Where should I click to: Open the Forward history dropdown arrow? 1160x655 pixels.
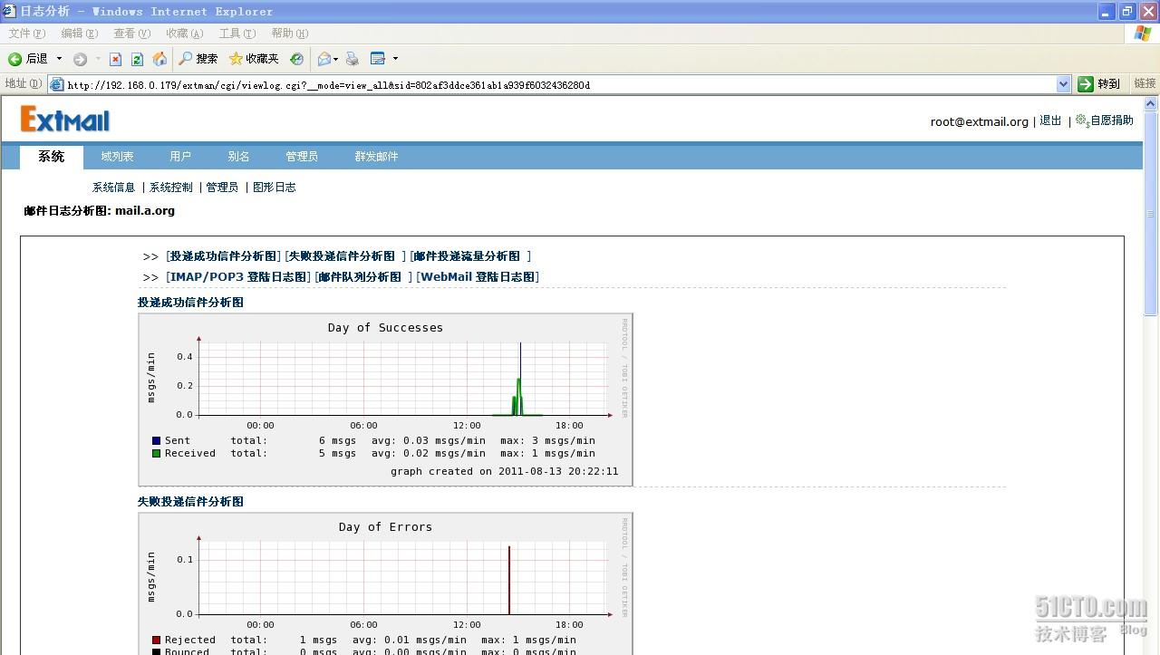point(98,59)
